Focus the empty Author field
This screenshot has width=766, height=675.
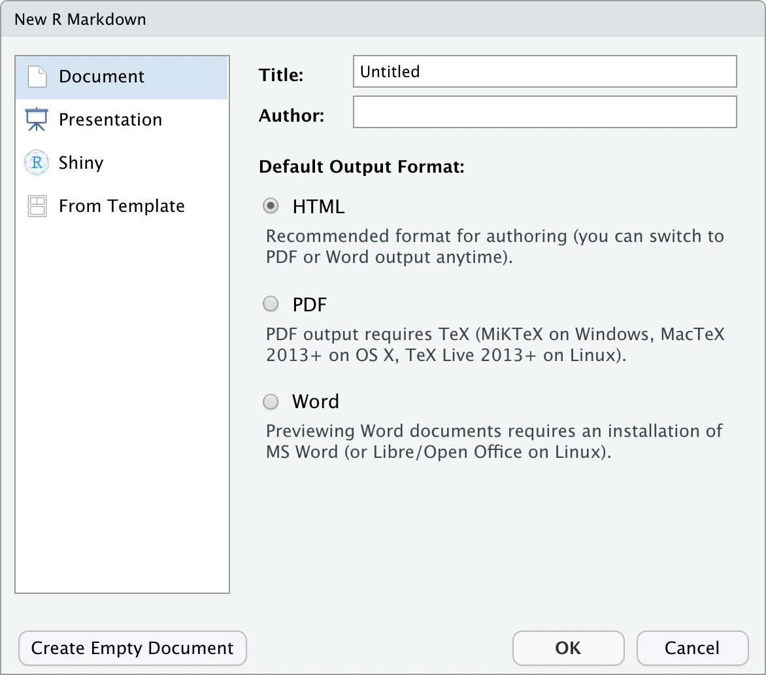click(x=544, y=112)
